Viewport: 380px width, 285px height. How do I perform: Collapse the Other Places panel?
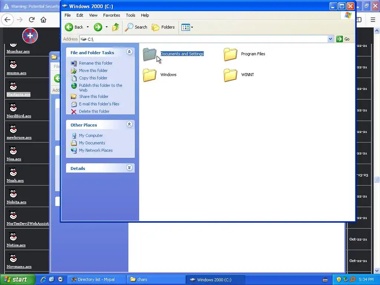point(130,124)
